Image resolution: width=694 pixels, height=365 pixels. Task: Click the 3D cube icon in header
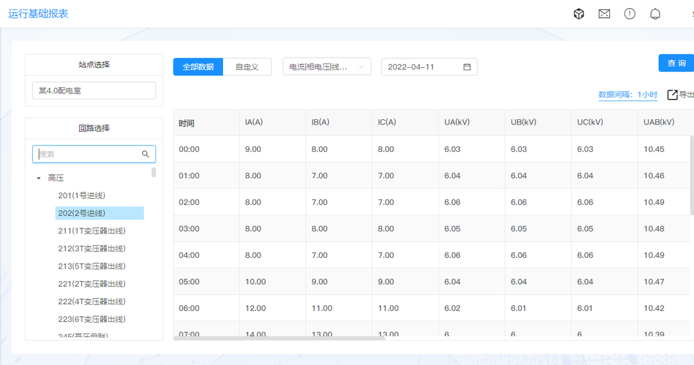coord(579,13)
